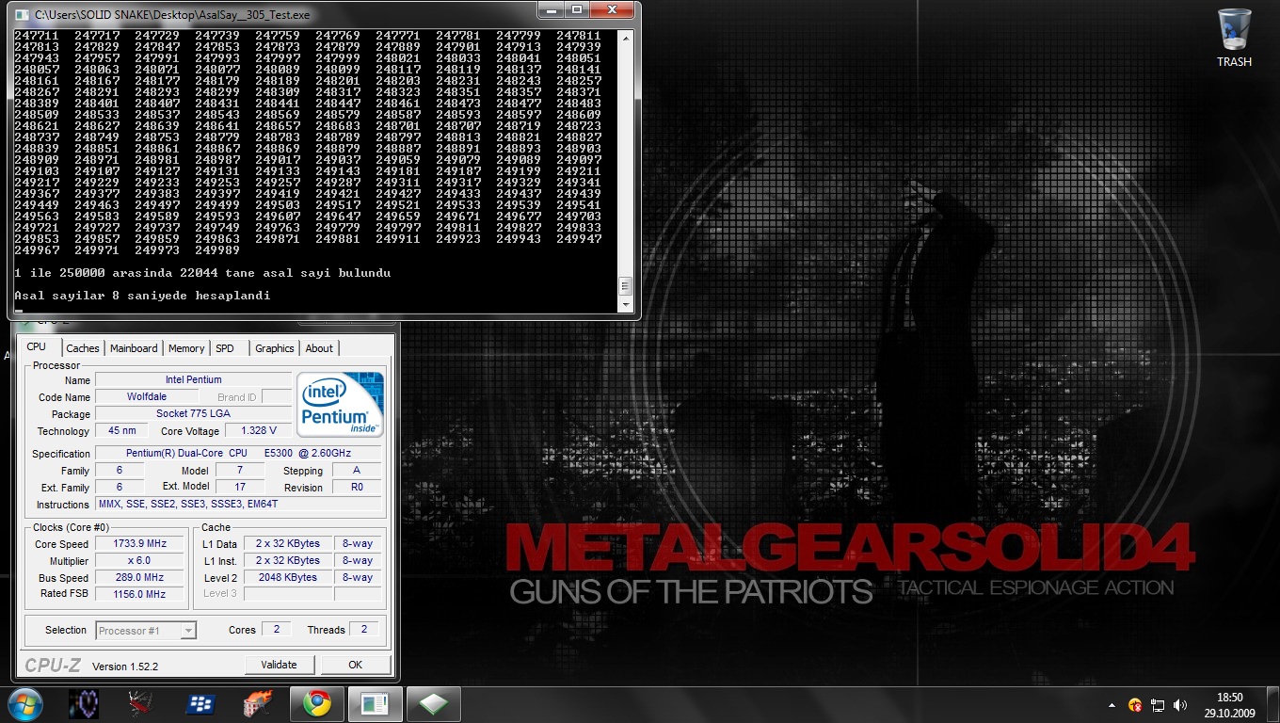1280x723 pixels.
Task: Minimize the console window
Action: point(551,9)
